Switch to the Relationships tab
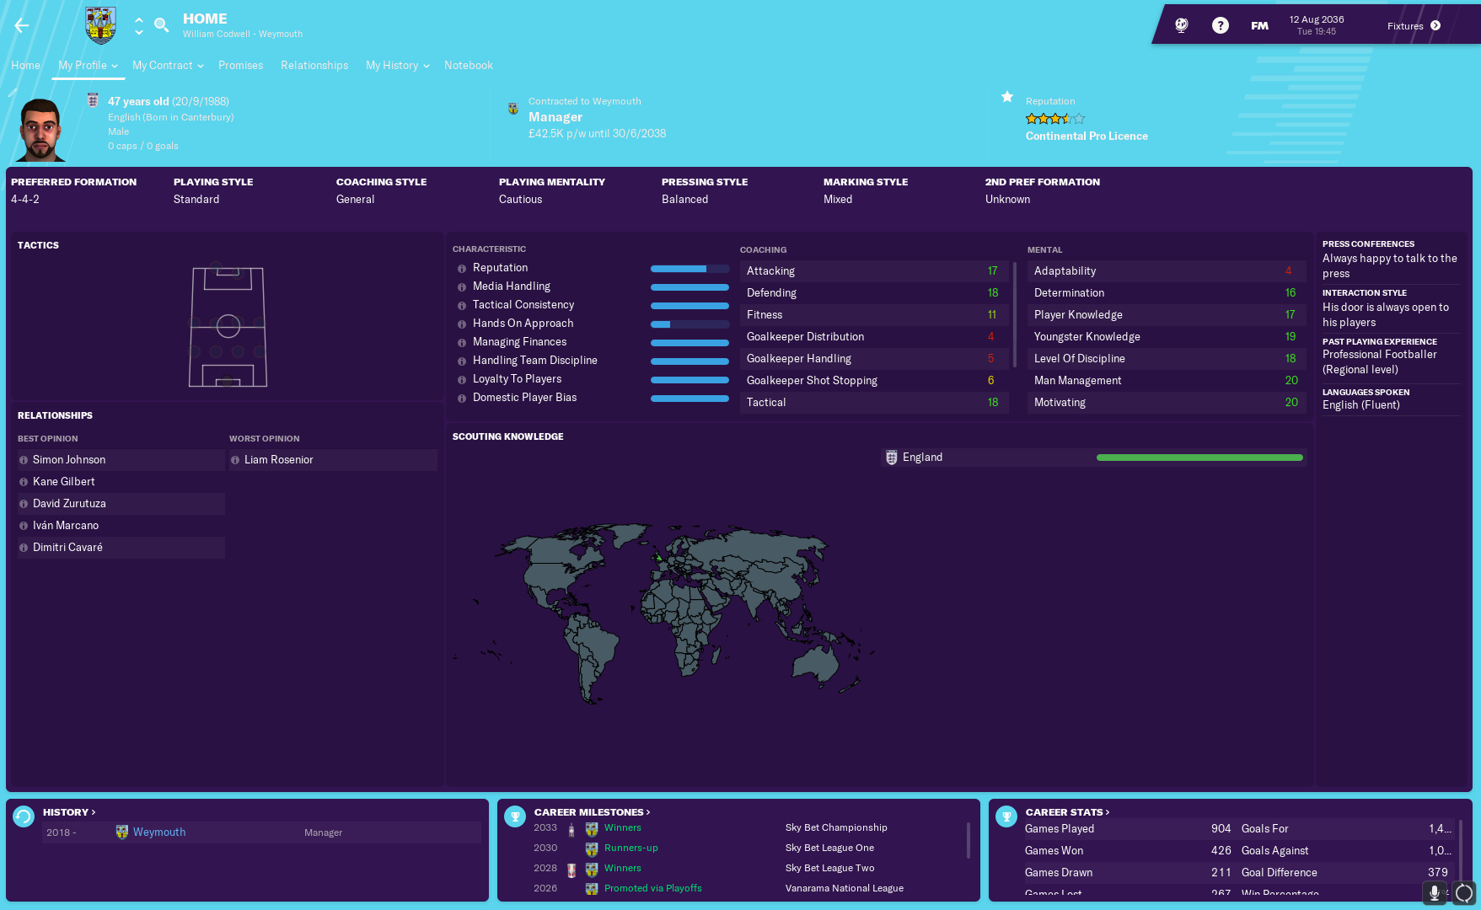 coord(314,65)
